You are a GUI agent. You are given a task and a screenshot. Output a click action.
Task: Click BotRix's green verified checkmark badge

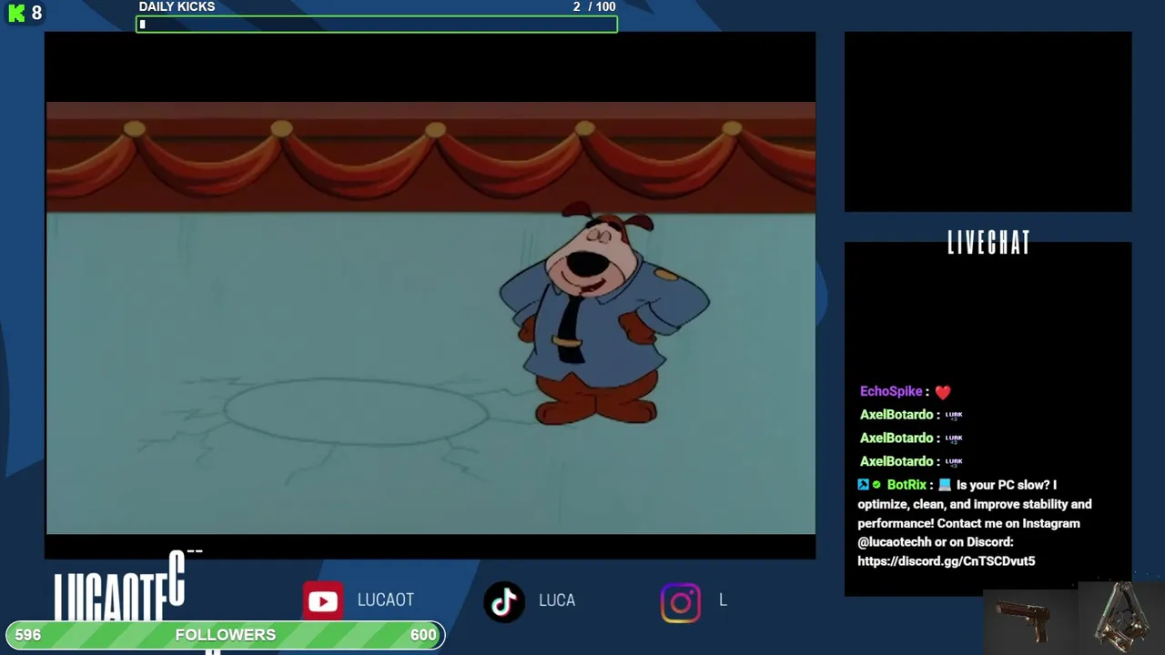877,485
